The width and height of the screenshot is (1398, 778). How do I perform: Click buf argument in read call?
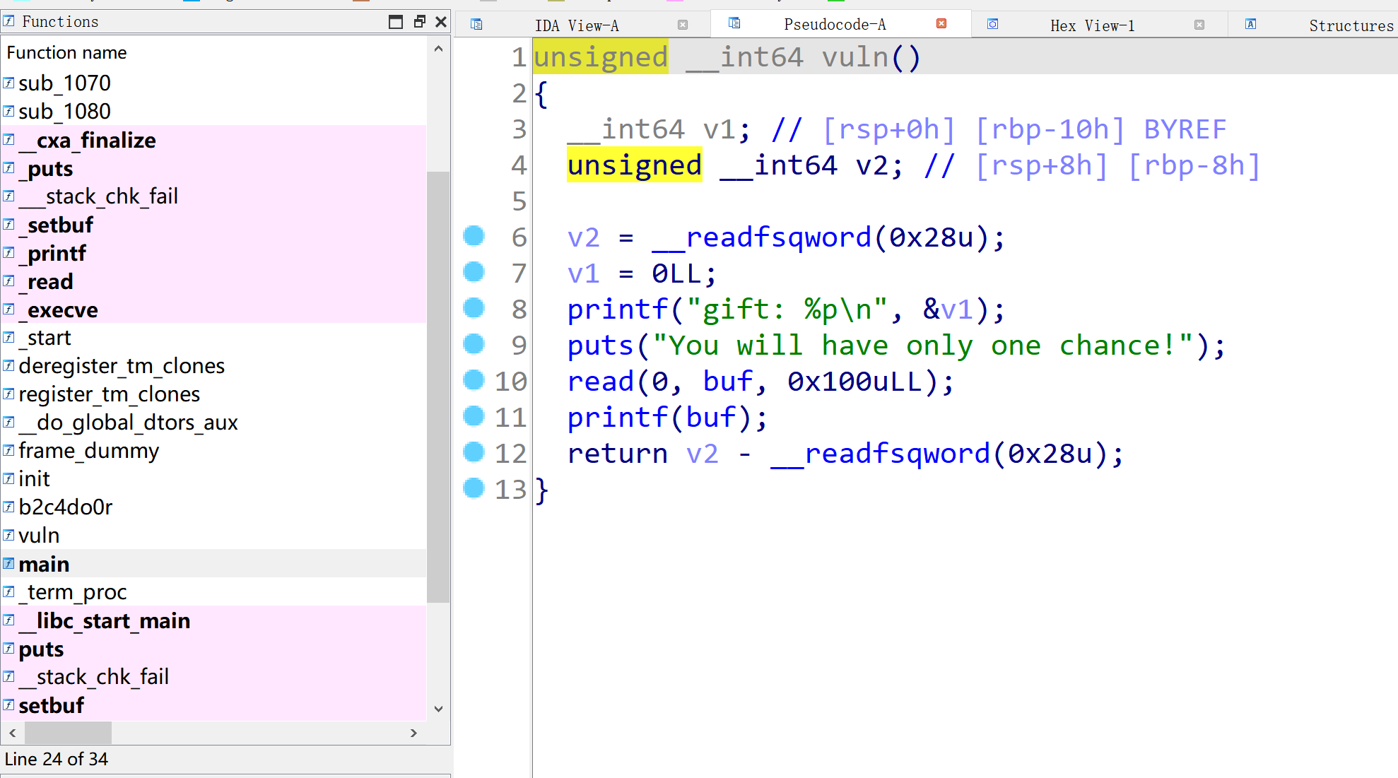(727, 381)
